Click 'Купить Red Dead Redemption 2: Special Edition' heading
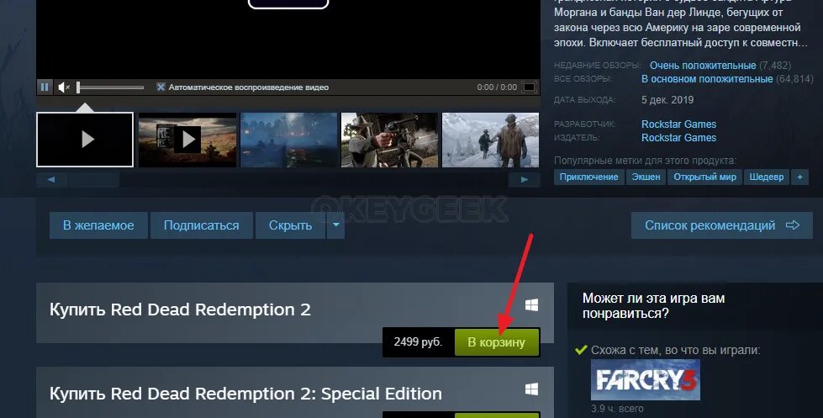823x418 pixels. coord(245,394)
